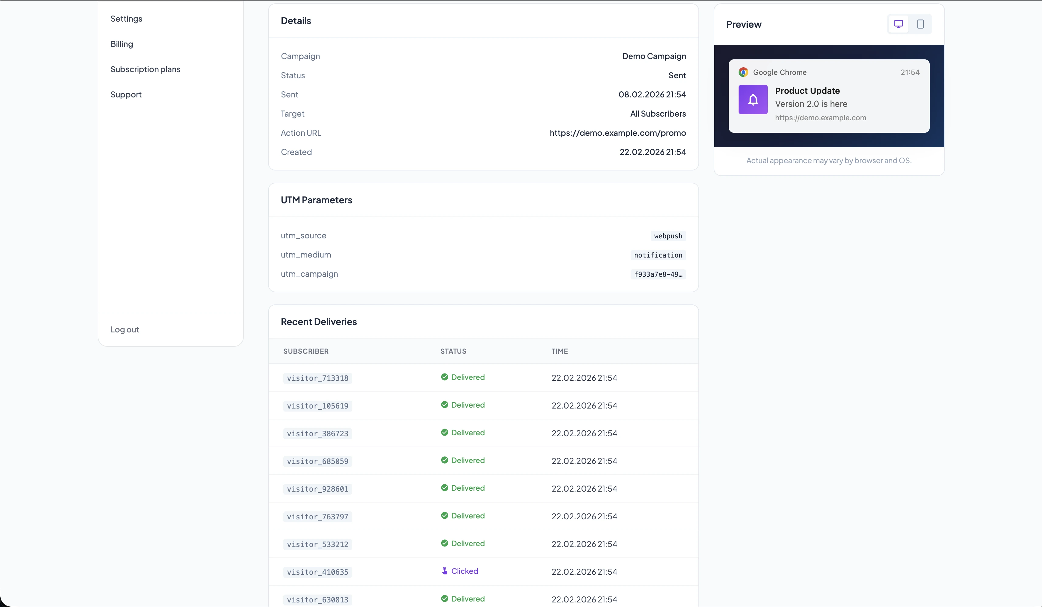
Task: Click utm_campaign value f933a7e8-49…
Action: coord(658,274)
